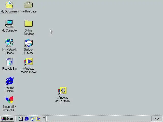
Task: Select Windows Media Player desktop shortcut
Action: (x=29, y=62)
